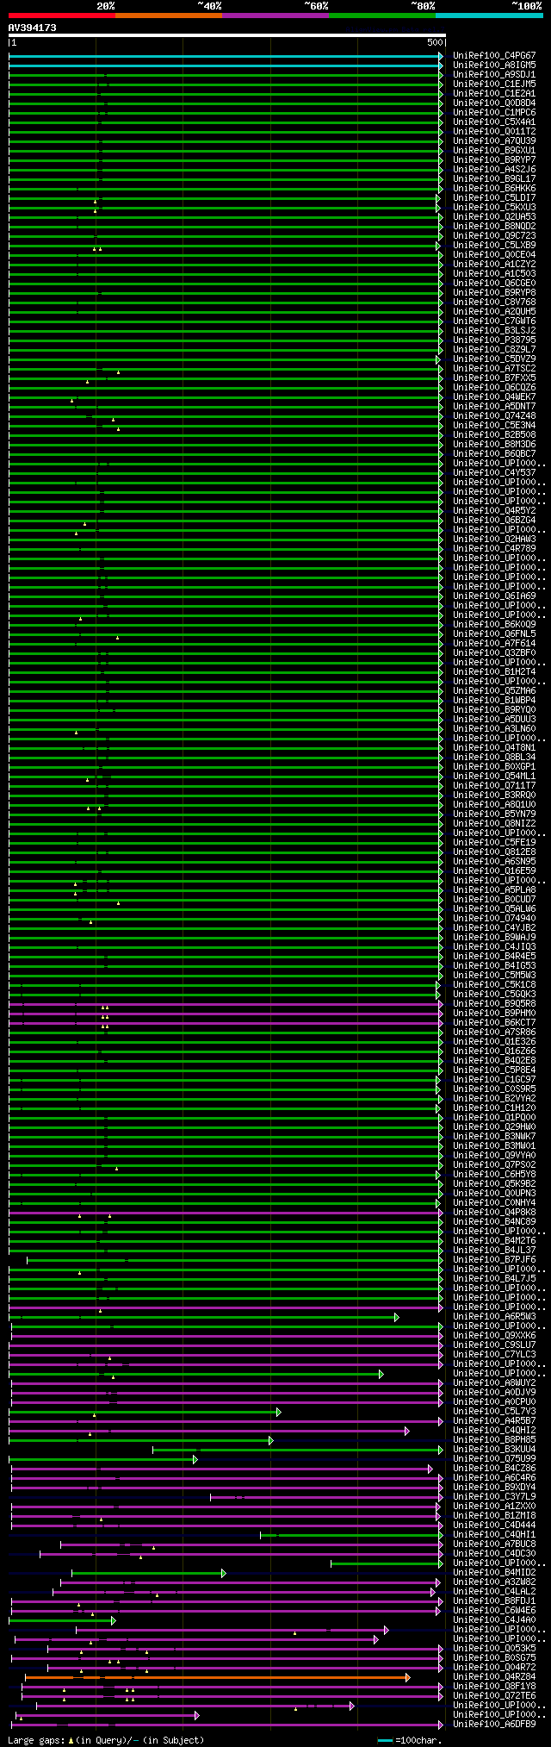
Task: Select hit label UniRef100_C5DVZ9
Action: tap(494, 359)
